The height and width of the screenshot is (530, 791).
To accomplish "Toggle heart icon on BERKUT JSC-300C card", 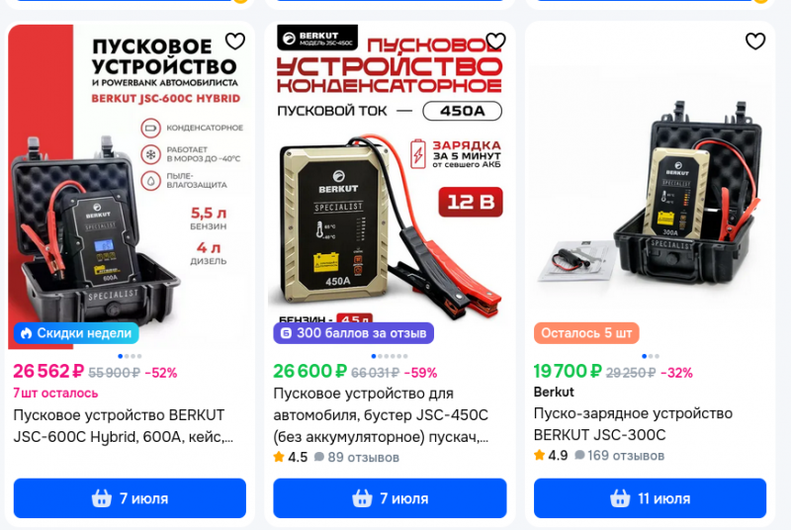I will (755, 41).
